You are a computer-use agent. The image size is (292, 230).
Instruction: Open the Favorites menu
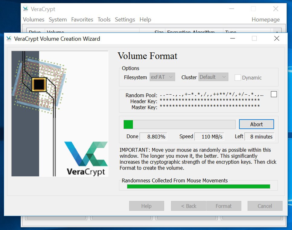point(82,19)
